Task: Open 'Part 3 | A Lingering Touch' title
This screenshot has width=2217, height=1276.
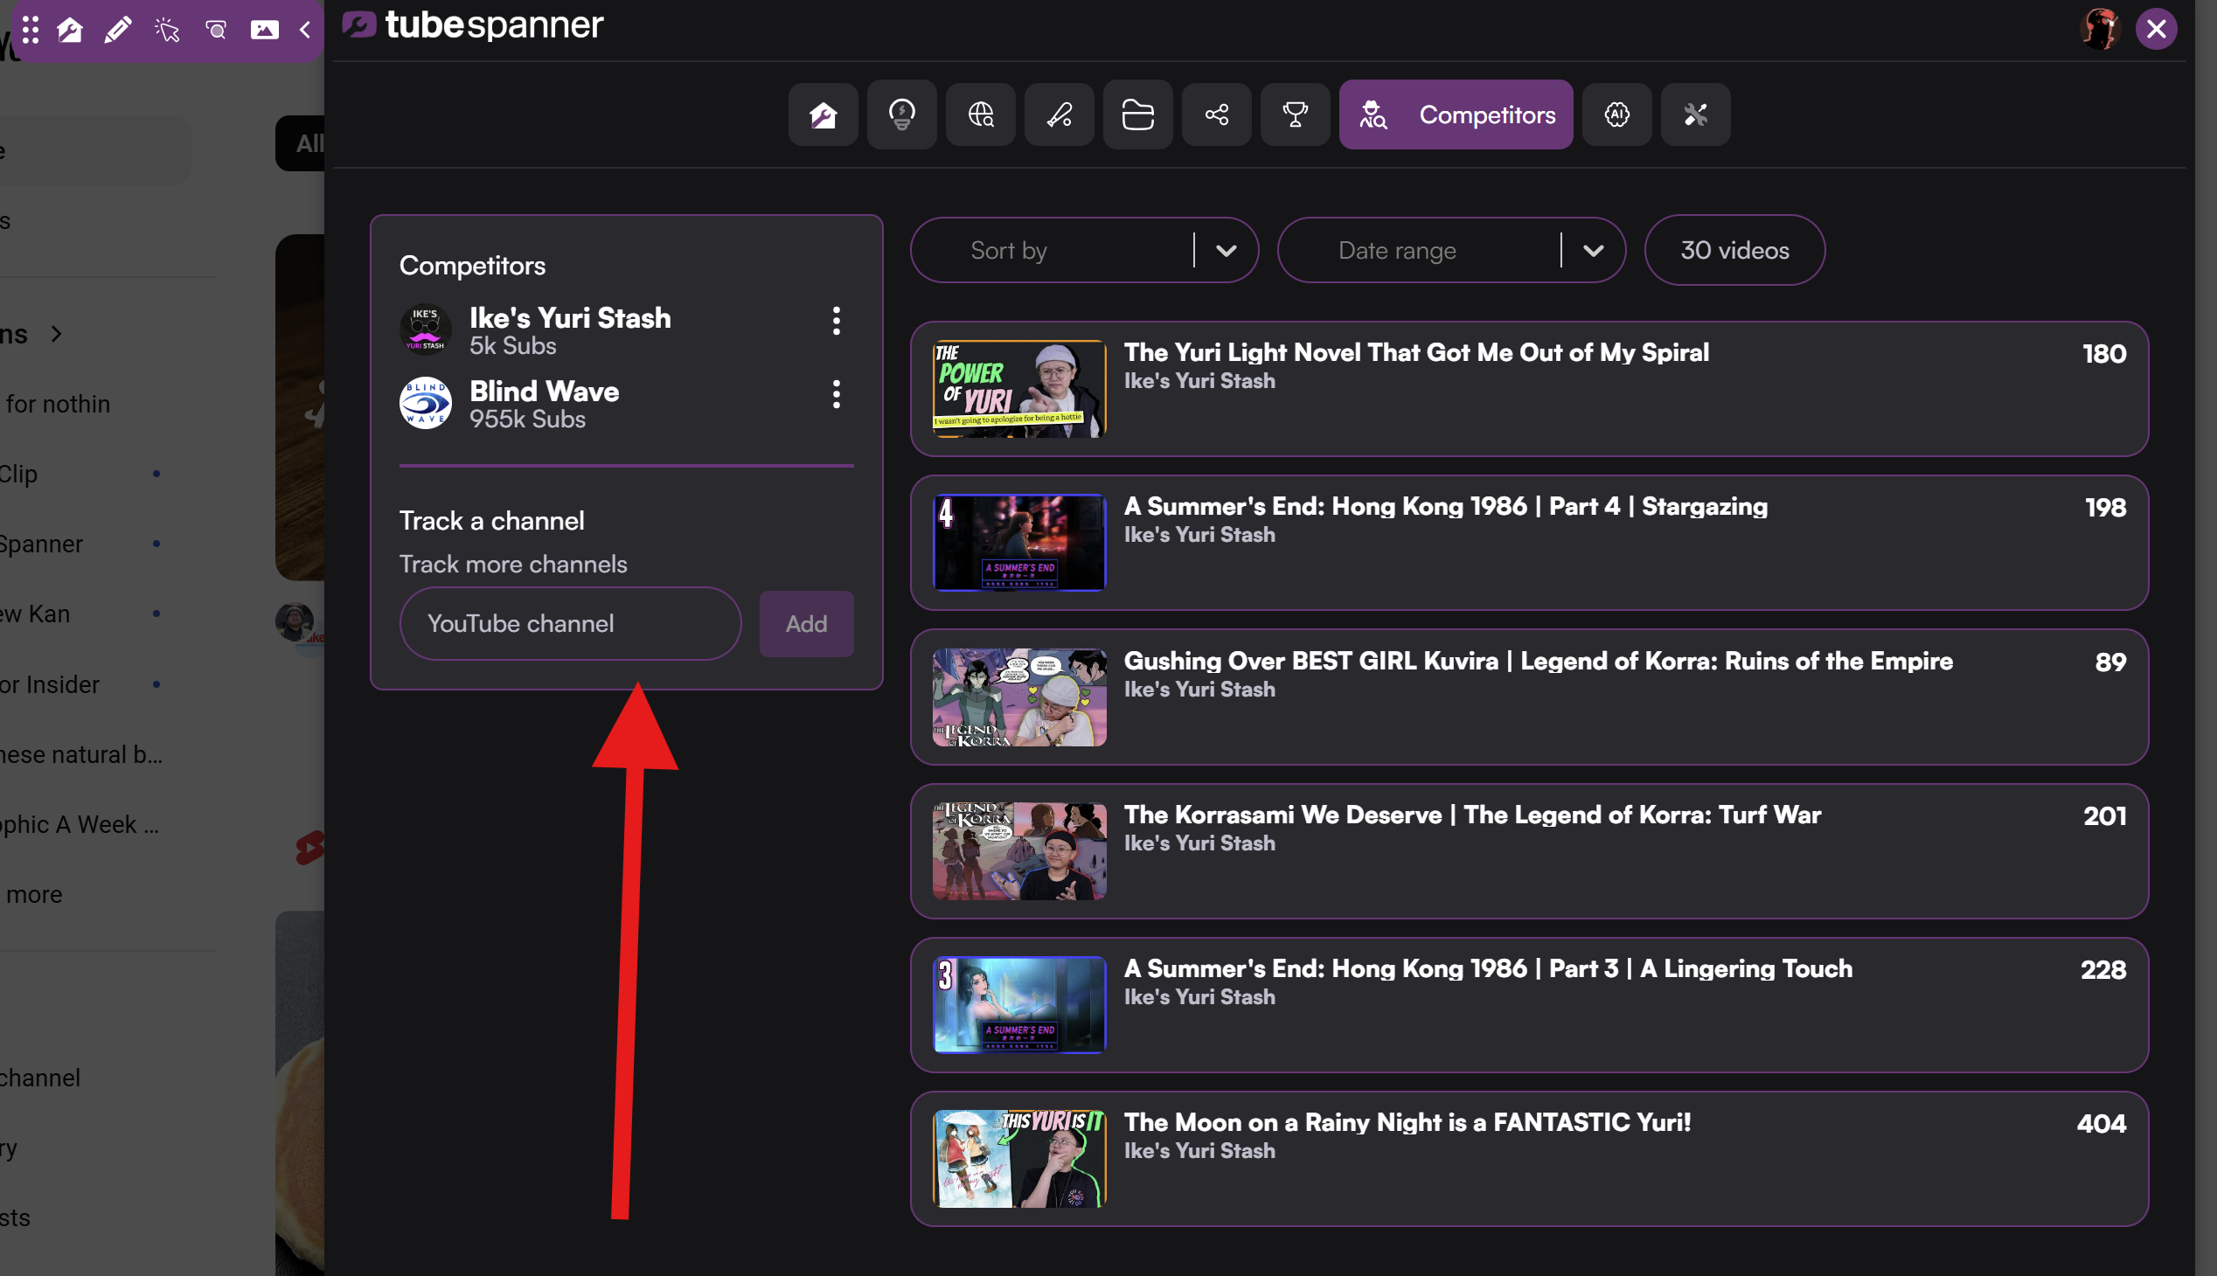Action: pos(1489,968)
